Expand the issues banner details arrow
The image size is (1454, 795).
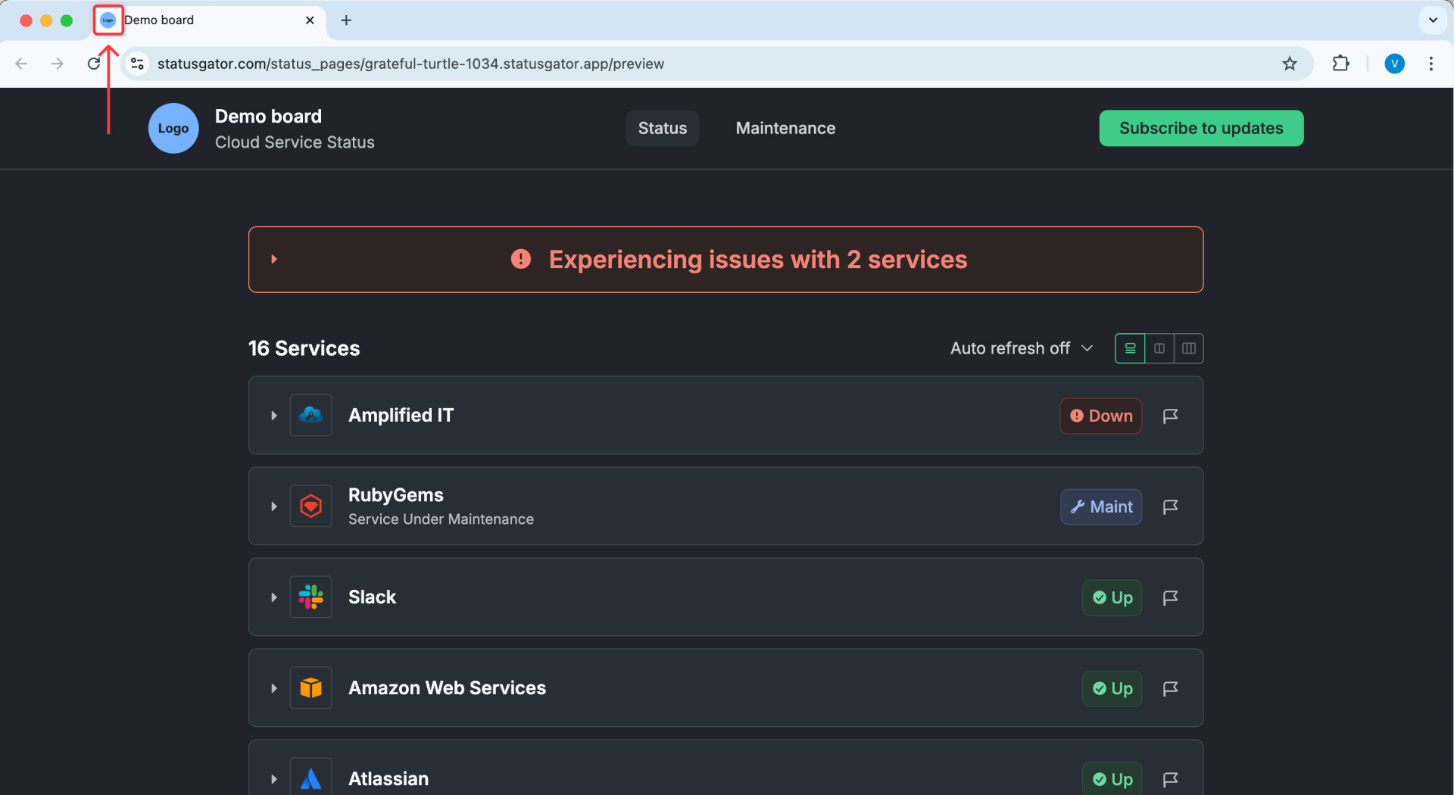(x=274, y=259)
